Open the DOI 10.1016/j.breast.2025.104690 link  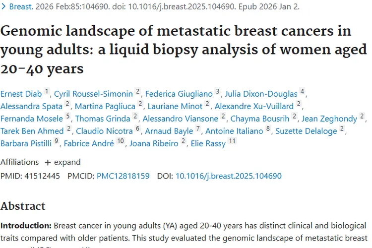(229, 176)
